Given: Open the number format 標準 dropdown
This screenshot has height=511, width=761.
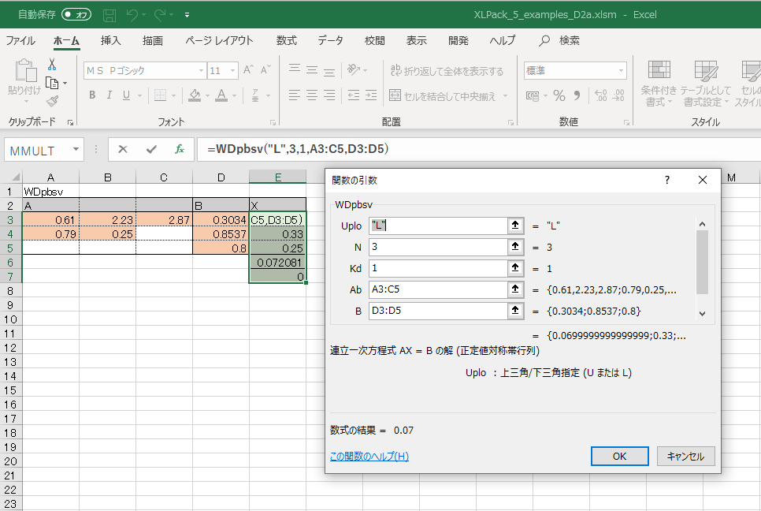Looking at the screenshot, I should (x=621, y=71).
